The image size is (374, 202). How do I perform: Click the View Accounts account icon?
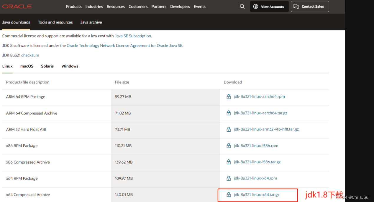tap(255, 6)
